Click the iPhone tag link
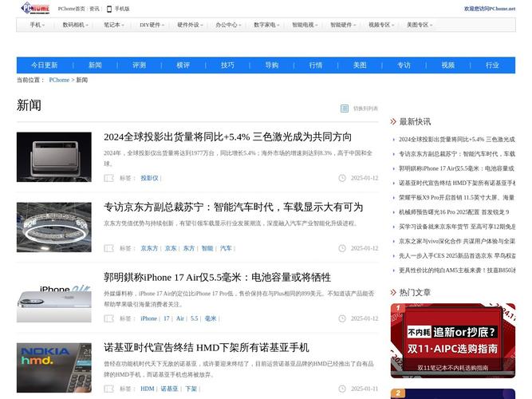 [x=148, y=318]
